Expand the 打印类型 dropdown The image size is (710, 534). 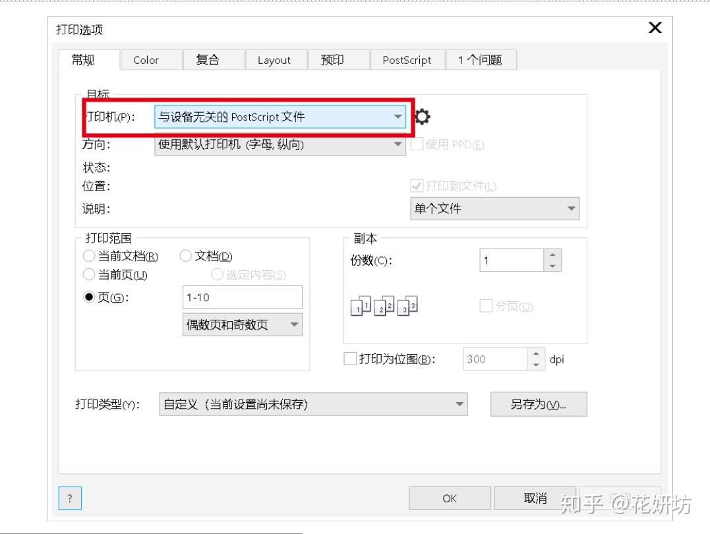click(313, 404)
